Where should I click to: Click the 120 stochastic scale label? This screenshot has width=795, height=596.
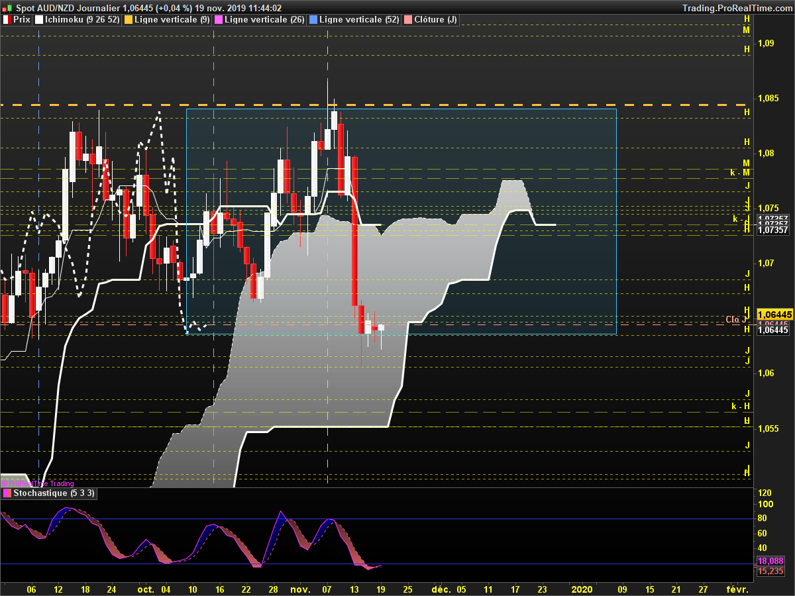(x=765, y=493)
